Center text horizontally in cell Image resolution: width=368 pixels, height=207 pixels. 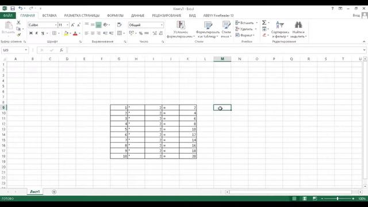coord(93,33)
